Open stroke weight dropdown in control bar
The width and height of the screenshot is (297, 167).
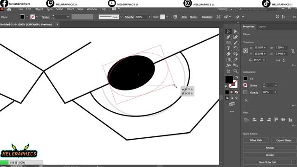coord(68,17)
